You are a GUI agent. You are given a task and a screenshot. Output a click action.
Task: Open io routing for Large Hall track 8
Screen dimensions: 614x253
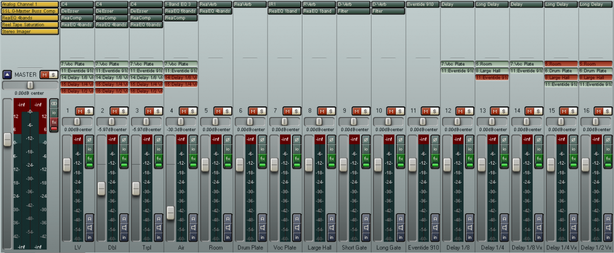[331, 149]
